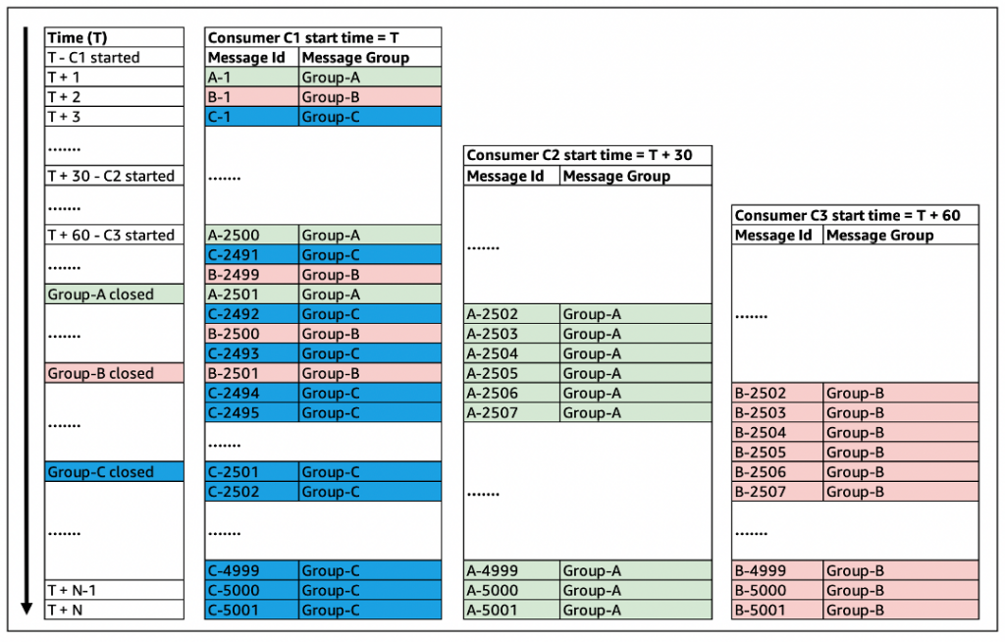Screen dimensions: 1005x642
Task: Click the Message Group header in Consumer C2
Action: tap(618, 176)
